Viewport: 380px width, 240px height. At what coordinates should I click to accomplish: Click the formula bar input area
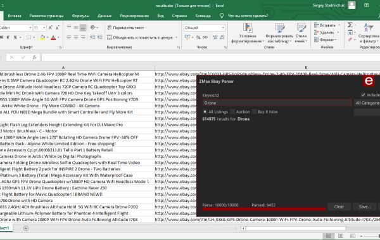tap(210, 57)
